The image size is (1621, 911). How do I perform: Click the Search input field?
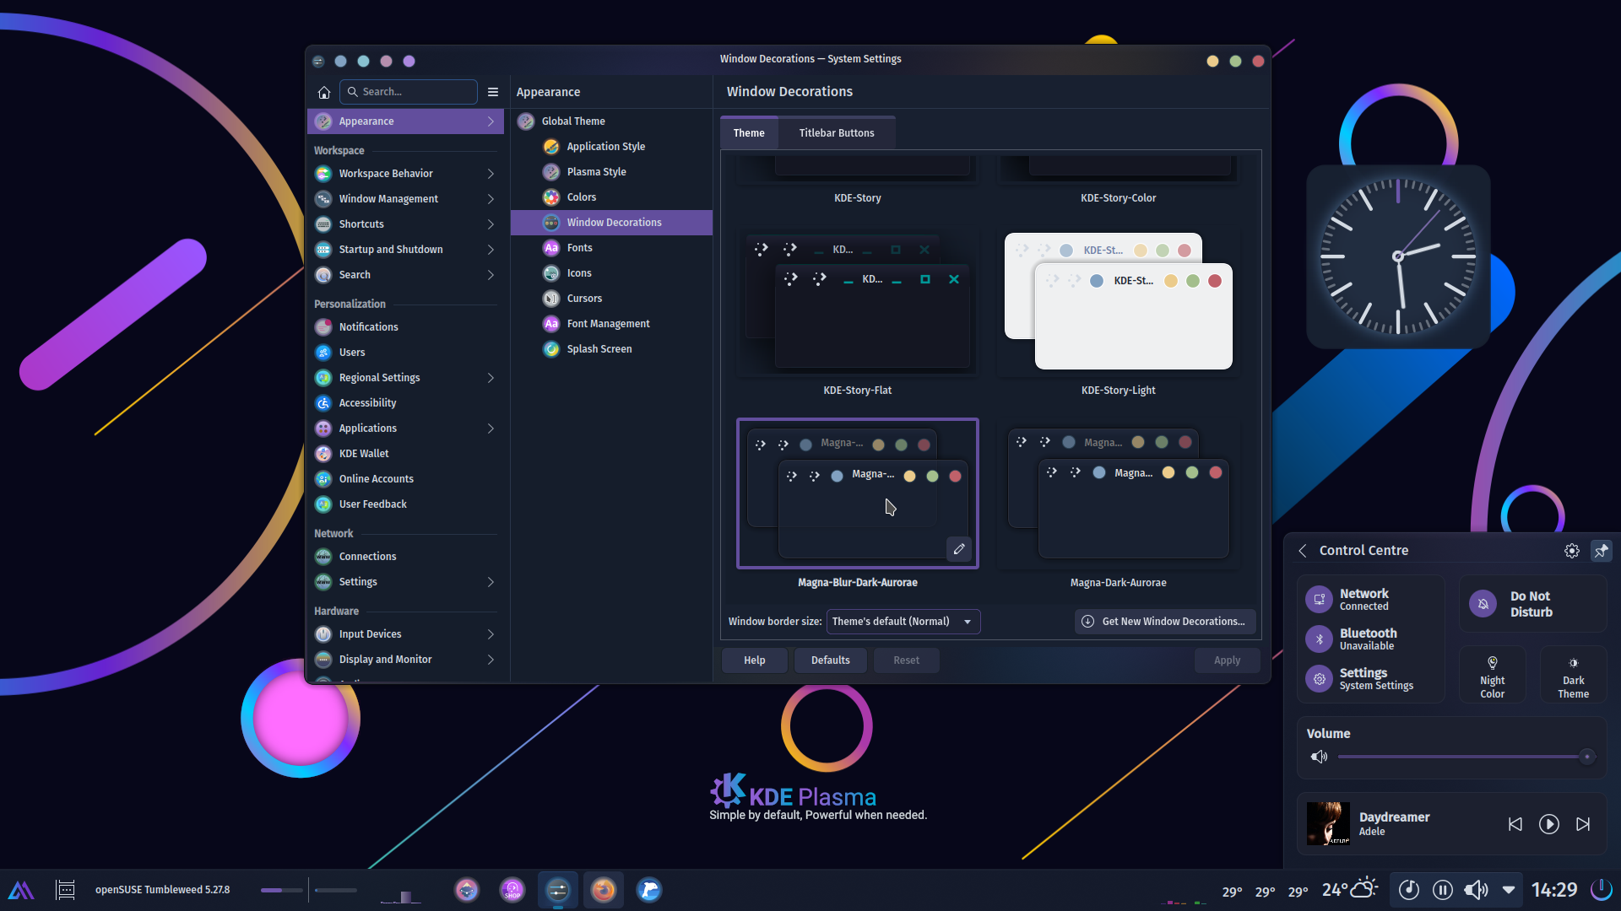(409, 92)
